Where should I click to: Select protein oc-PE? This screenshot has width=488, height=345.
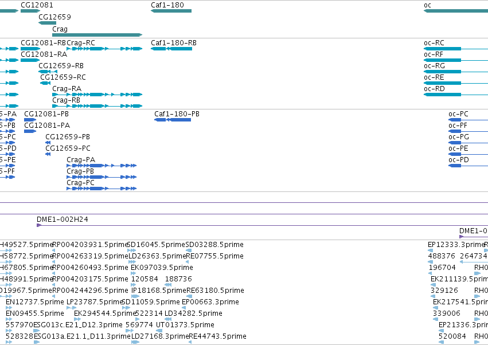coord(468,154)
